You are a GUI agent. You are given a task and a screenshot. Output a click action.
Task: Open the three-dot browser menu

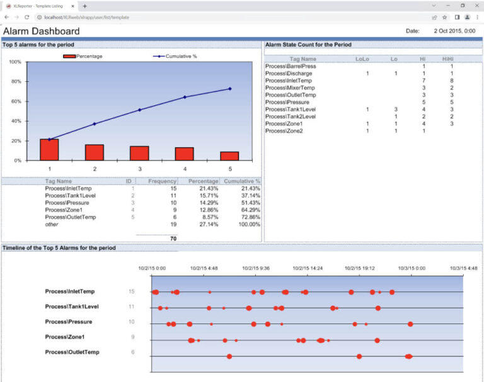(x=477, y=17)
